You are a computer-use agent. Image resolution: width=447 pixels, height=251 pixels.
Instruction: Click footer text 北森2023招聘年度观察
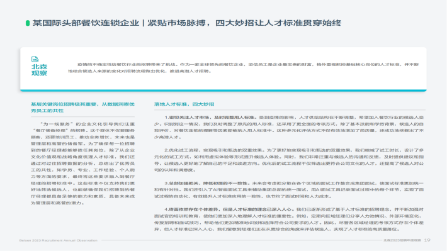point(402,240)
